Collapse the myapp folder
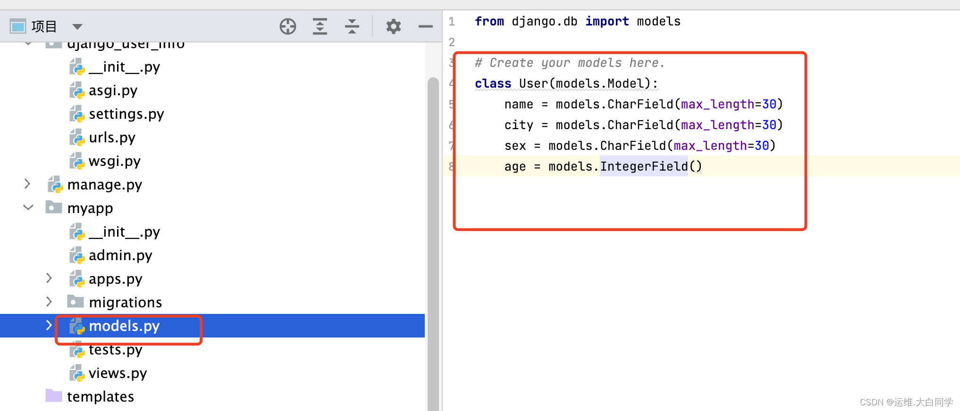Image resolution: width=960 pixels, height=411 pixels. tap(28, 207)
